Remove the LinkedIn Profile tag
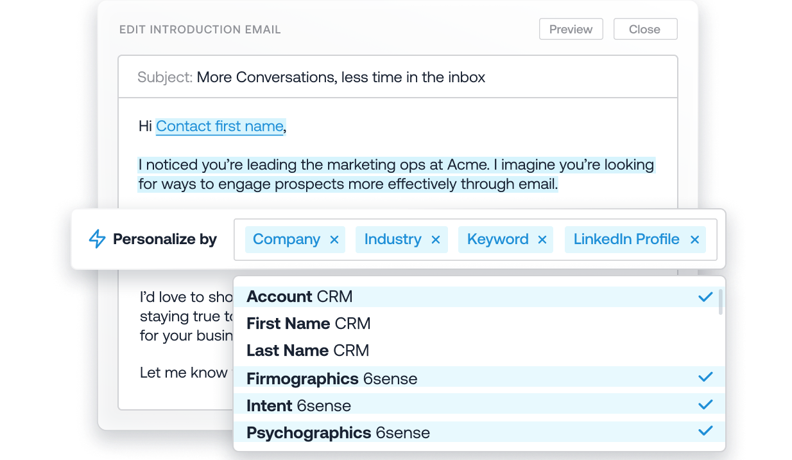The width and height of the screenshot is (792, 460). click(694, 240)
